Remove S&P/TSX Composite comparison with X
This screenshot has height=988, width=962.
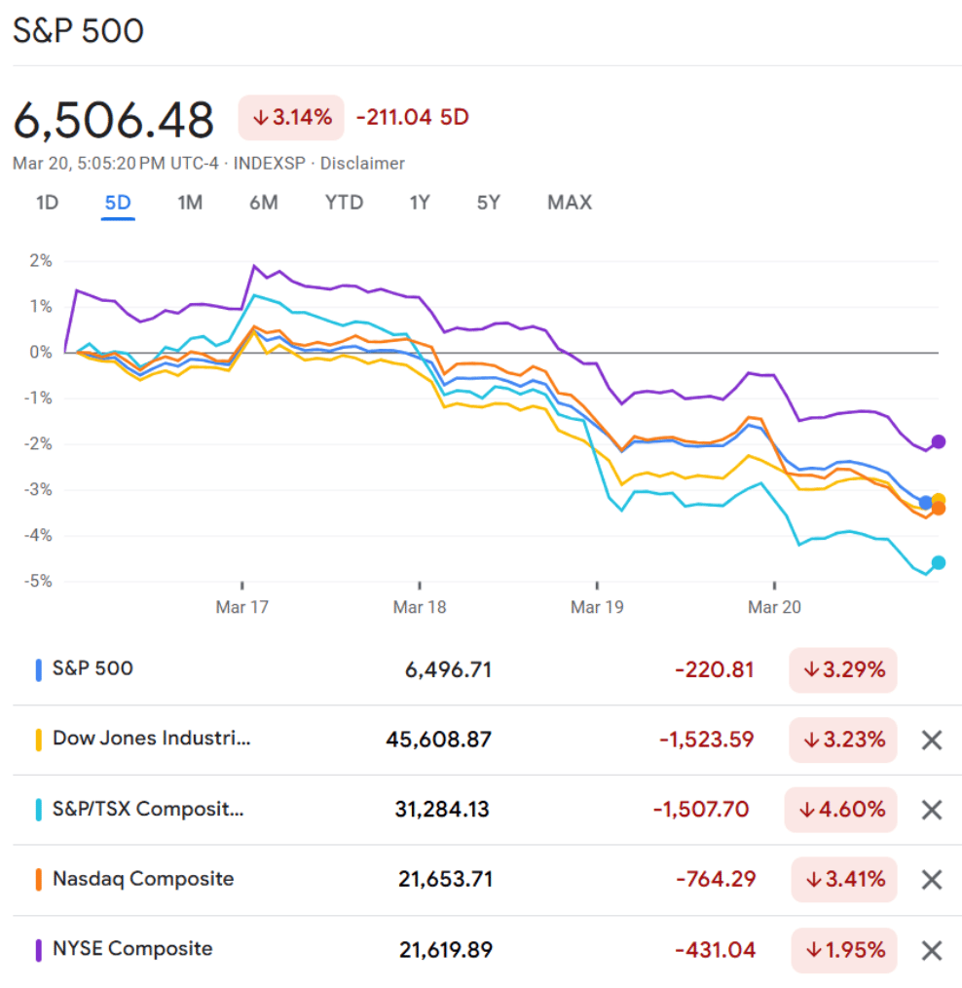coord(932,810)
